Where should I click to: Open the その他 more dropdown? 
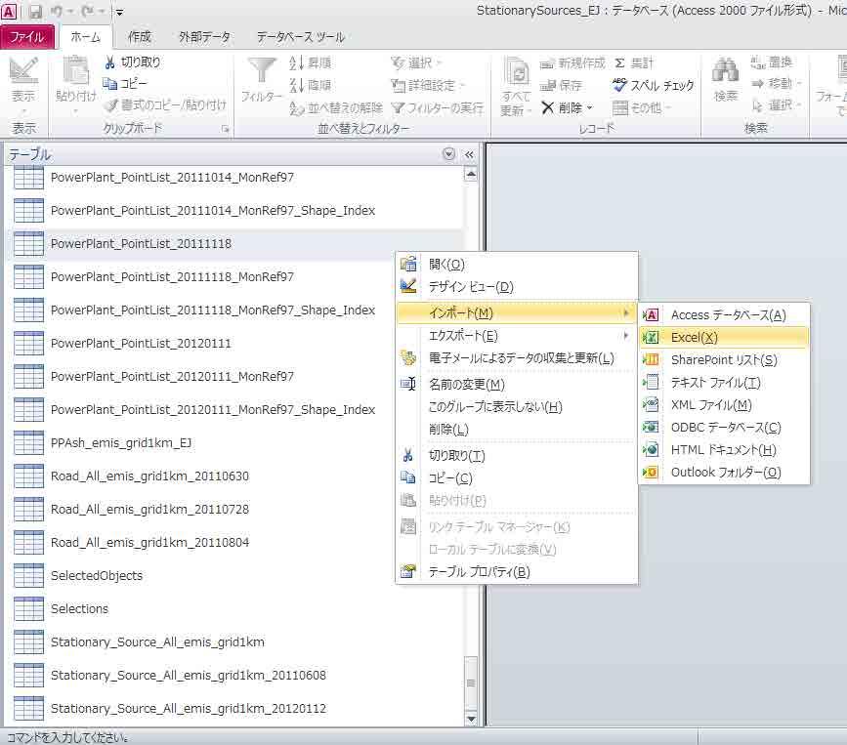click(x=643, y=108)
